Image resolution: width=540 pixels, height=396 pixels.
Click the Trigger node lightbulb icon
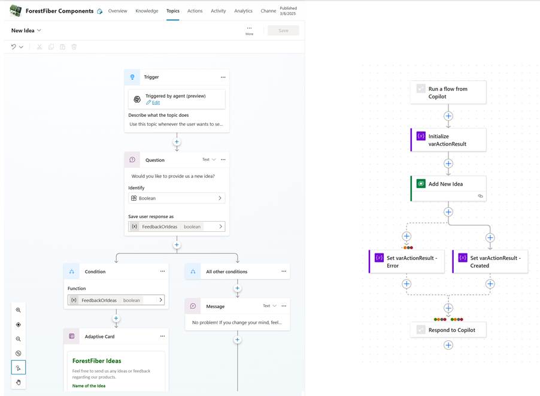pyautogui.click(x=132, y=77)
